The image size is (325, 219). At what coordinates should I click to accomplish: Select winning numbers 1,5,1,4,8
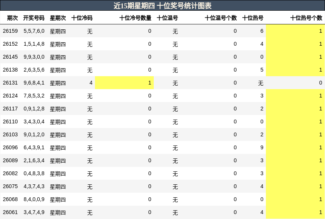pos(34,44)
